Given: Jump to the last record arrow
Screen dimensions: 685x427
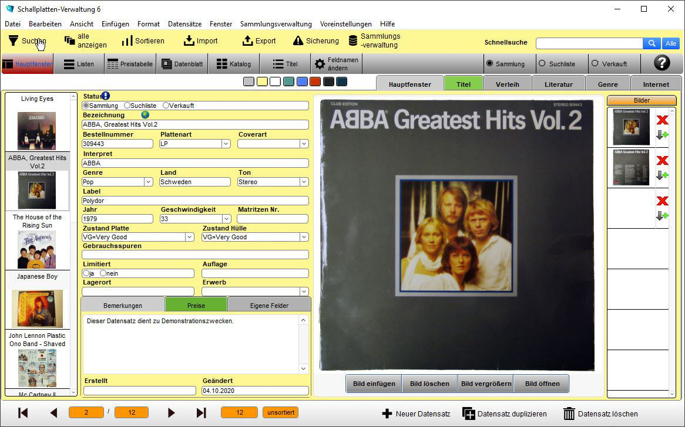Looking at the screenshot, I should pos(201,413).
